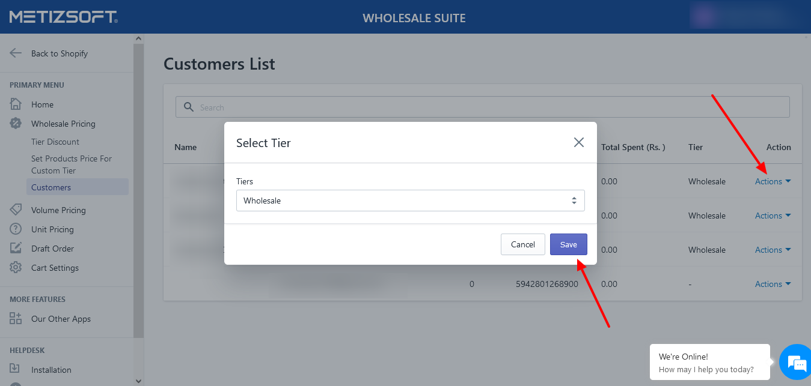Open Tier Discount submenu item
Viewport: 811px width, 386px height.
tap(55, 142)
